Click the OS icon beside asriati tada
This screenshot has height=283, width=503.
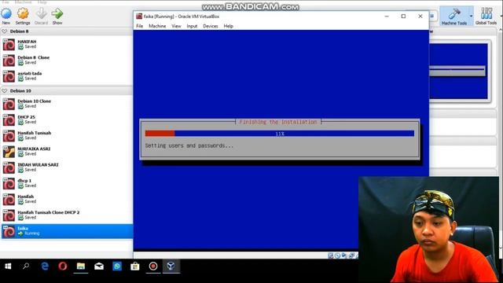pyautogui.click(x=9, y=76)
